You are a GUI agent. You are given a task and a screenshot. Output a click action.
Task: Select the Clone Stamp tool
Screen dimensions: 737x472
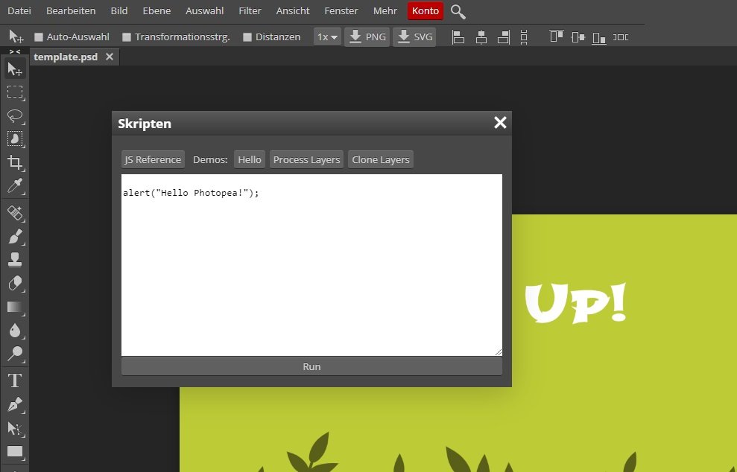pyautogui.click(x=15, y=260)
